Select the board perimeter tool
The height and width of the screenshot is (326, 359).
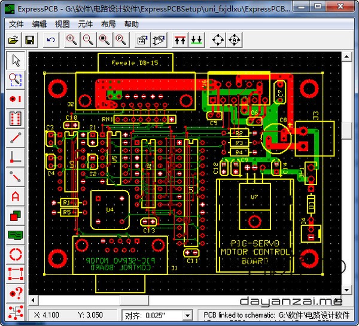click(x=16, y=273)
